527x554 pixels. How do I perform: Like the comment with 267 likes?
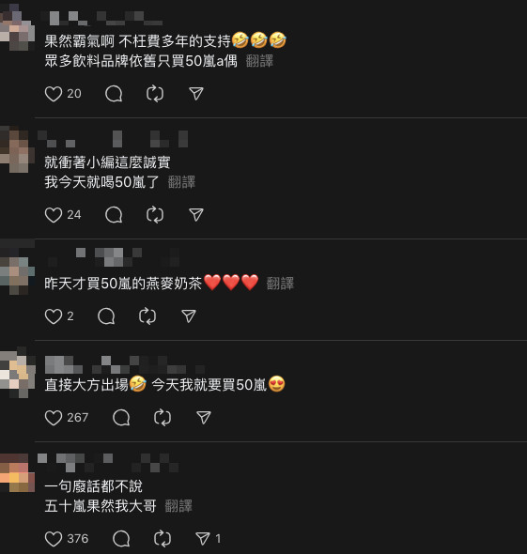click(54, 418)
